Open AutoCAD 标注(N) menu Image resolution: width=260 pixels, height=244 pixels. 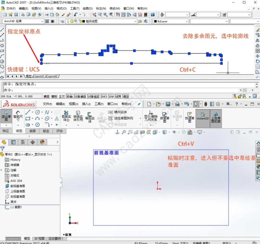pos(101,8)
